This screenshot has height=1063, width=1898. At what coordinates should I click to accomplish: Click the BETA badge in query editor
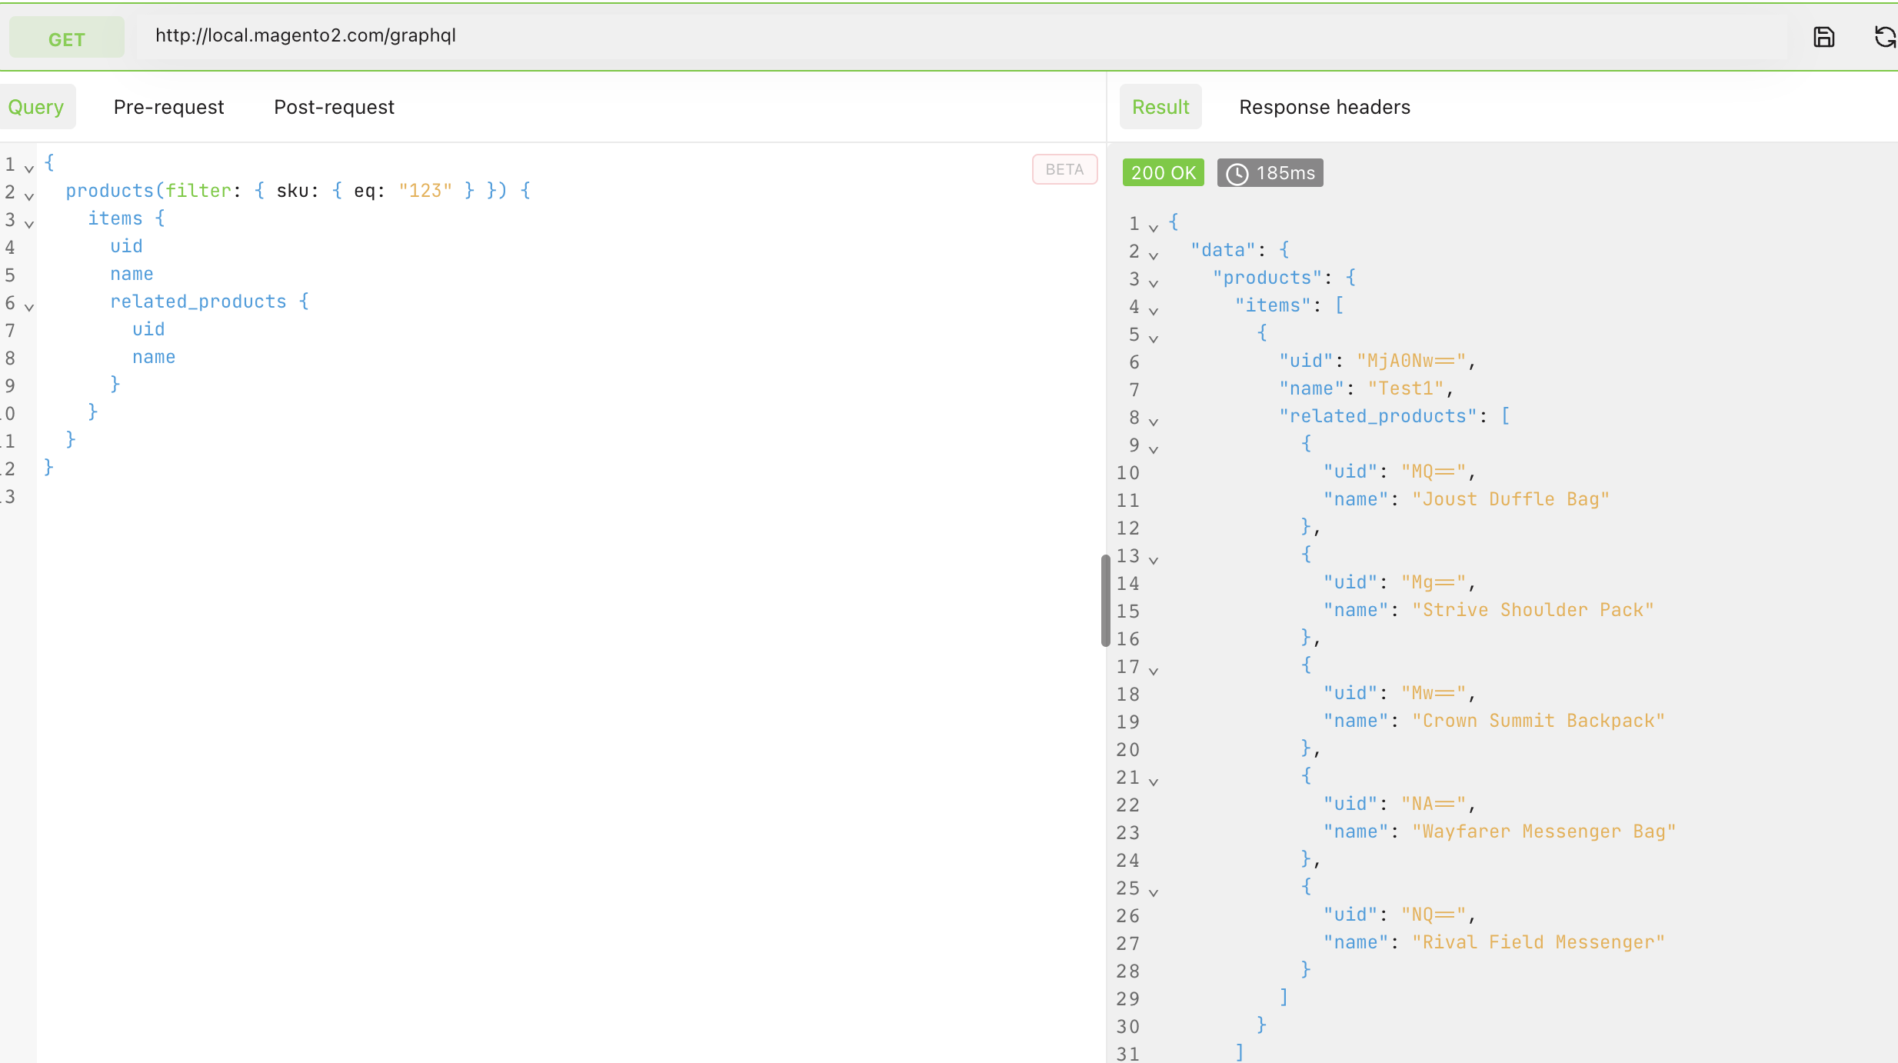point(1064,169)
